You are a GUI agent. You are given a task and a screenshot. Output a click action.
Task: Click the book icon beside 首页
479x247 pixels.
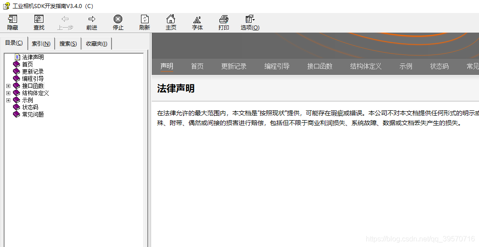[x=17, y=64]
